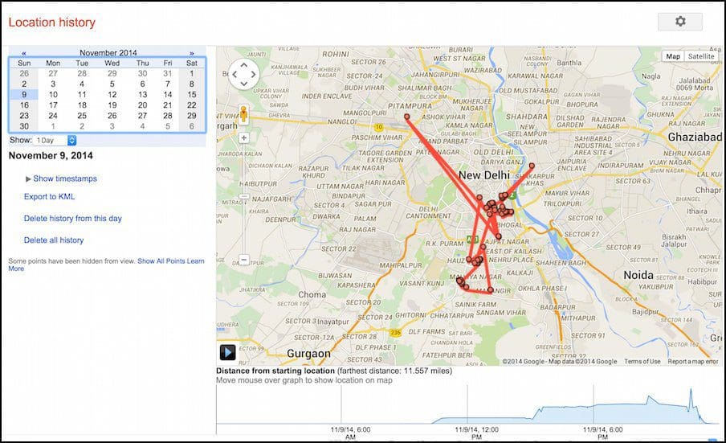Click the Ghaziabad map label
726x443 pixels.
click(x=695, y=137)
